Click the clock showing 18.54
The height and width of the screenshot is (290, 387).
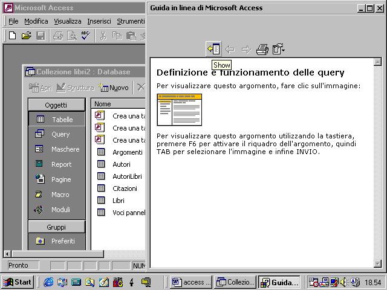[x=373, y=282]
